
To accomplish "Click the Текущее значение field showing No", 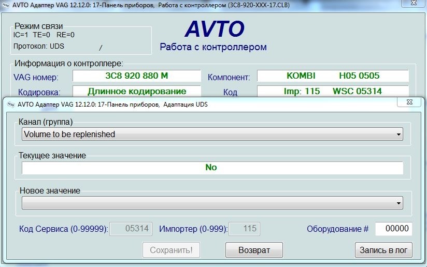I will (x=212, y=168).
